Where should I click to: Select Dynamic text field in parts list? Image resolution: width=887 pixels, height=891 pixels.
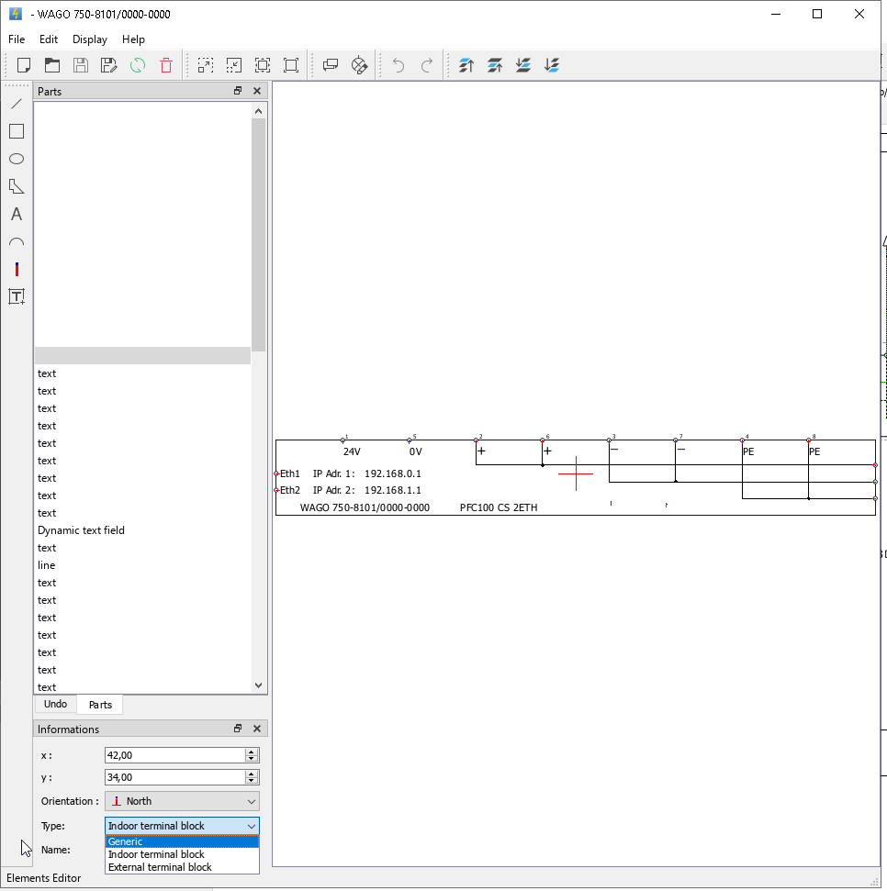(x=81, y=530)
